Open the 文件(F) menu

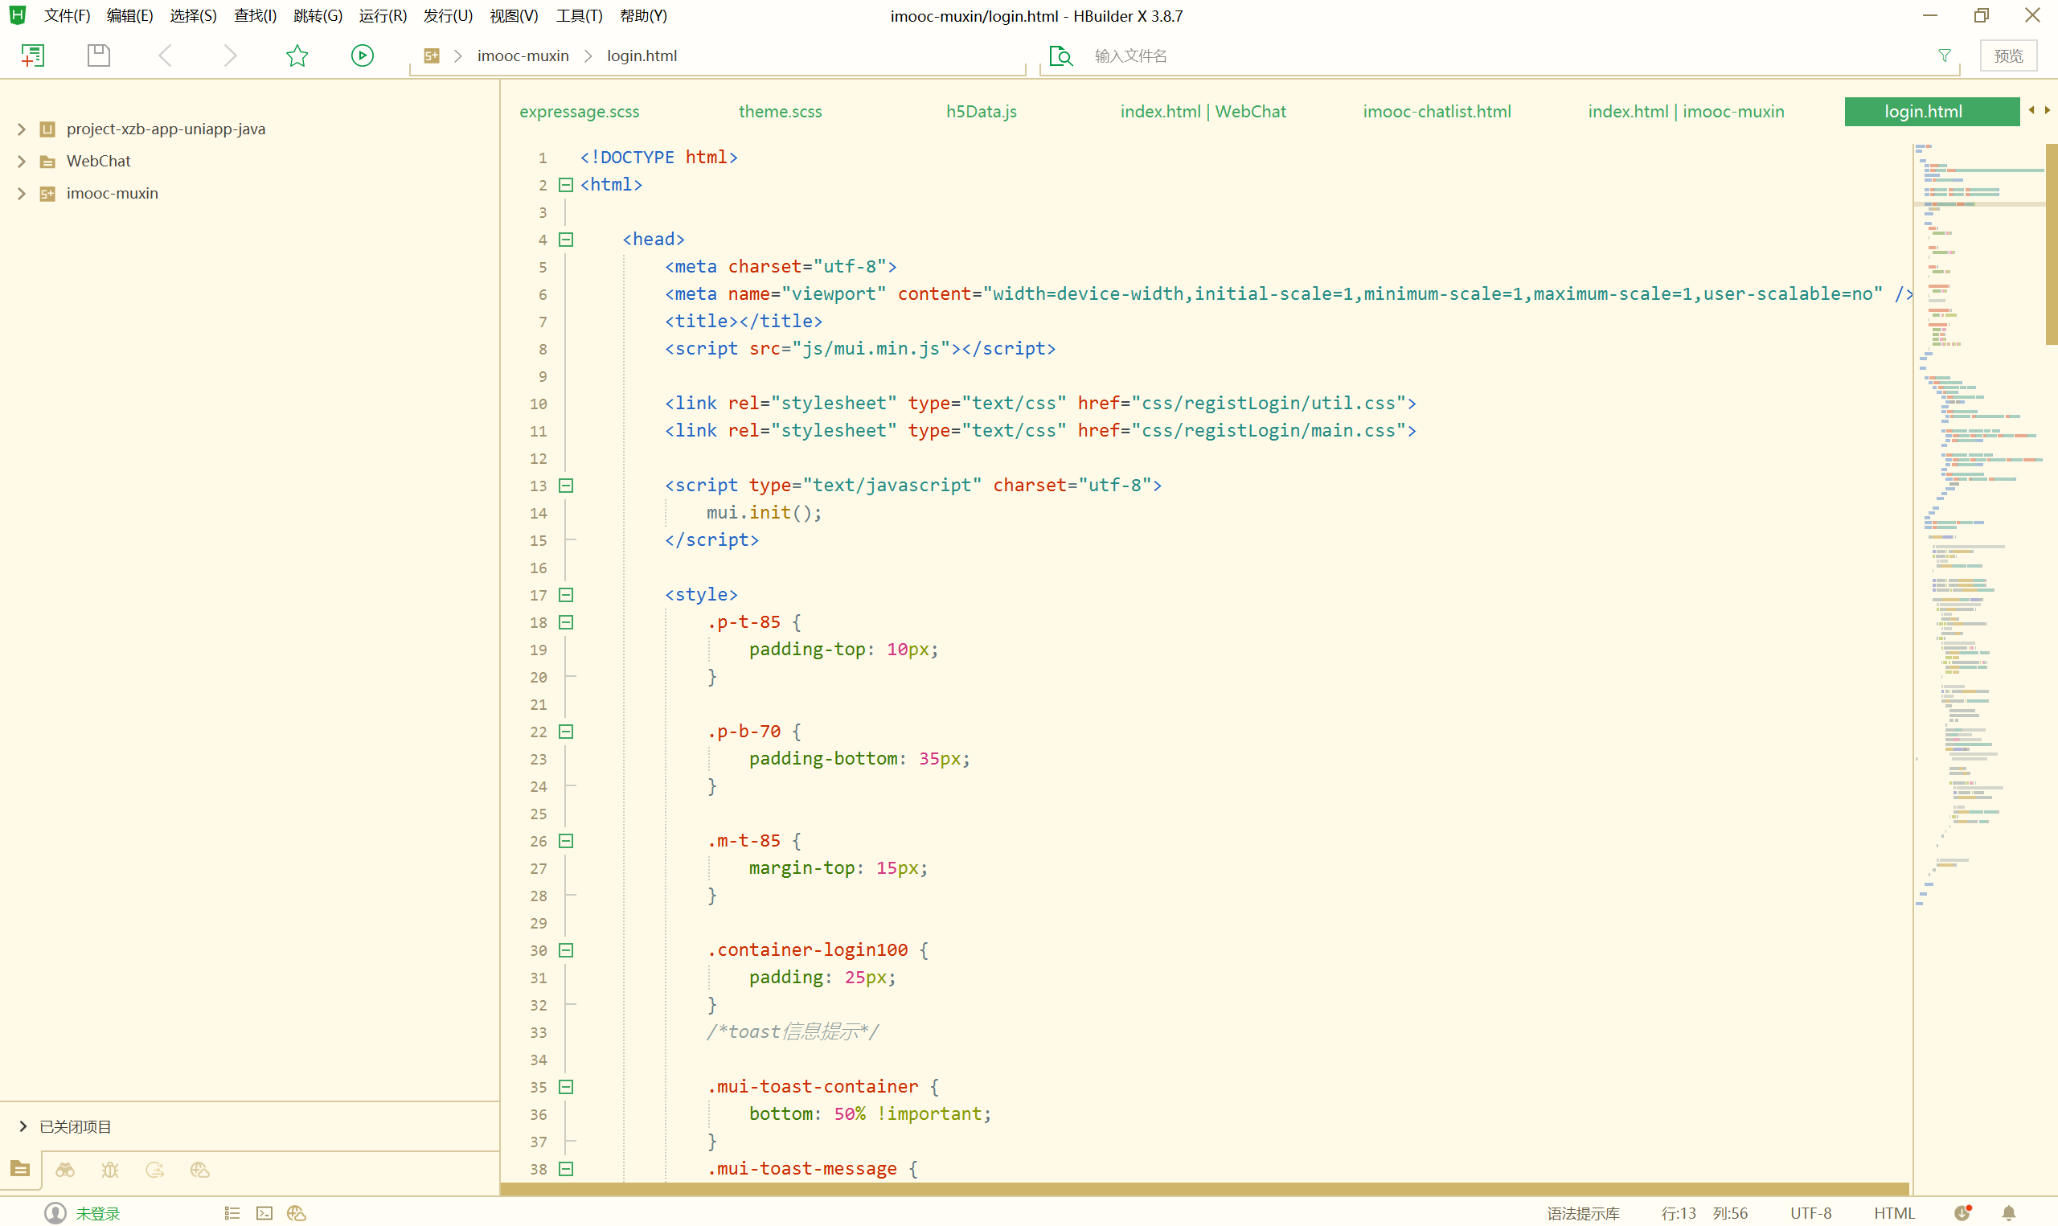67,16
